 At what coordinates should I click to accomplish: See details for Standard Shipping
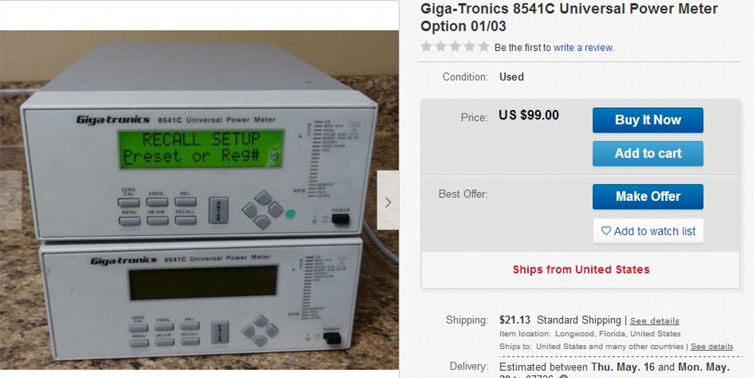(x=654, y=321)
